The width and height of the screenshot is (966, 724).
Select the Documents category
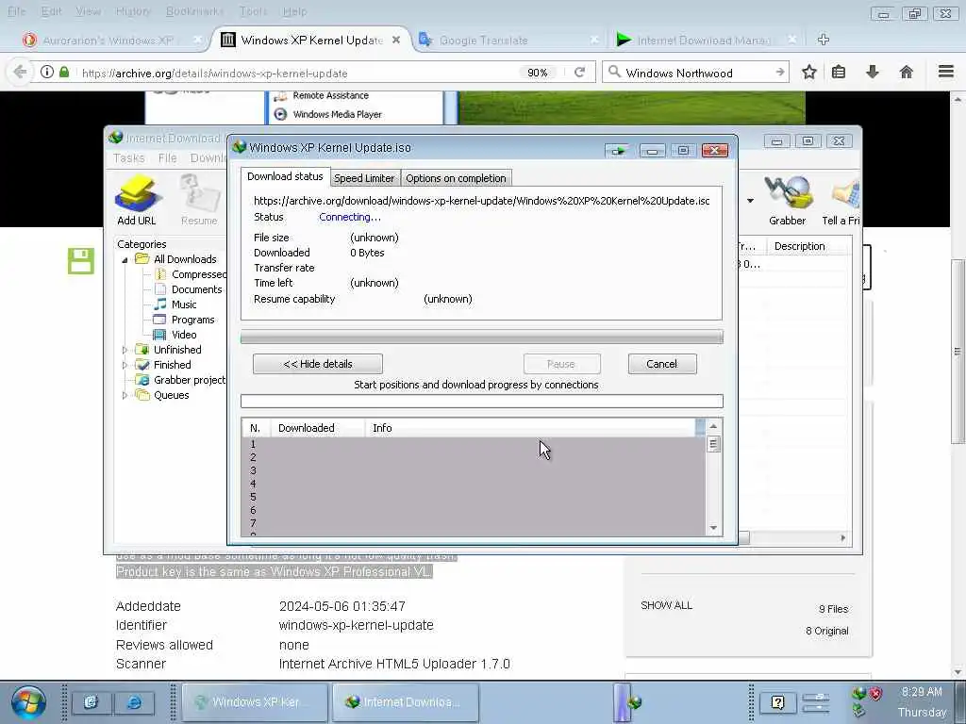tap(189, 289)
